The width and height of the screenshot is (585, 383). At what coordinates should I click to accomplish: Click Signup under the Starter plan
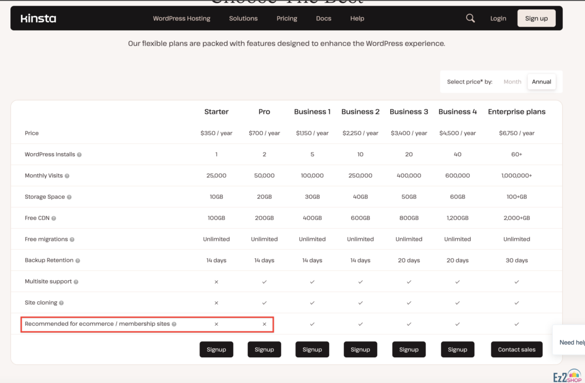(x=216, y=349)
